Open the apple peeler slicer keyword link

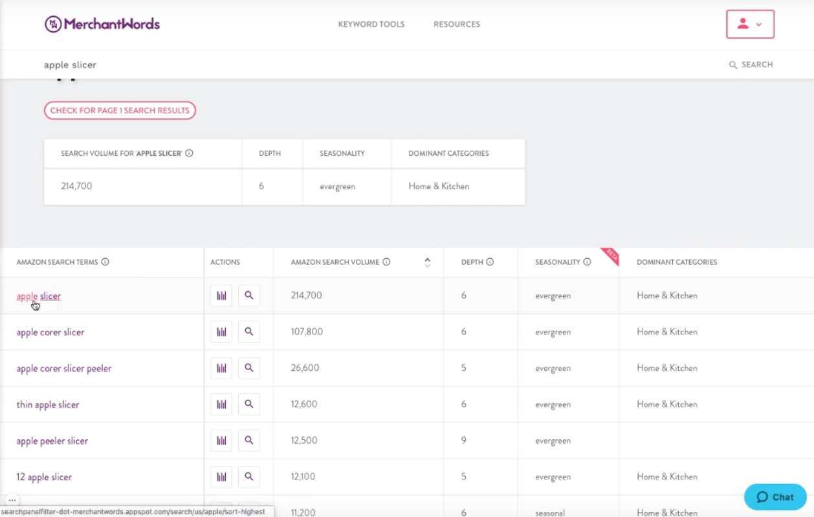pyautogui.click(x=52, y=441)
